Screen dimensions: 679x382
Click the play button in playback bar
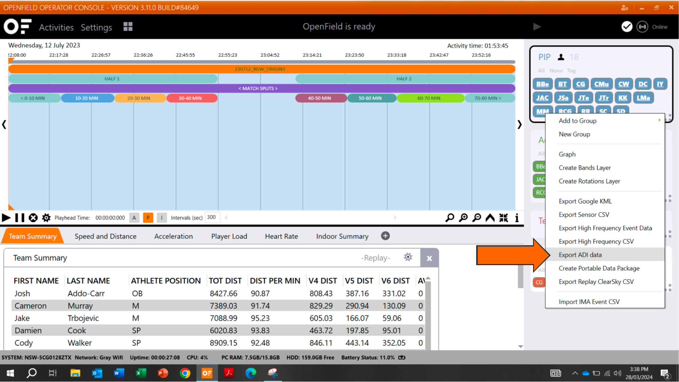pyautogui.click(x=6, y=218)
